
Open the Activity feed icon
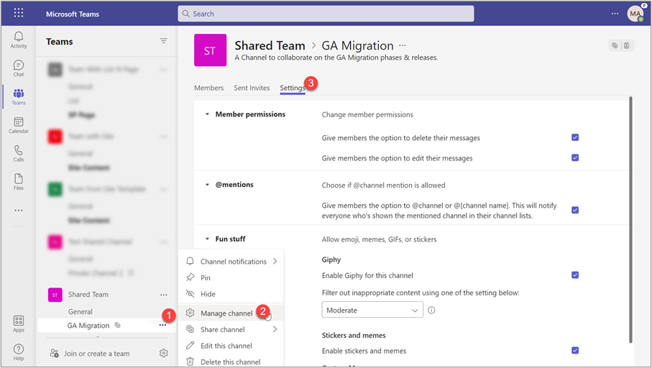tap(19, 40)
